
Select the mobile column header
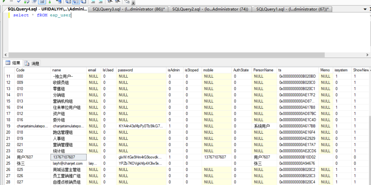point(216,70)
